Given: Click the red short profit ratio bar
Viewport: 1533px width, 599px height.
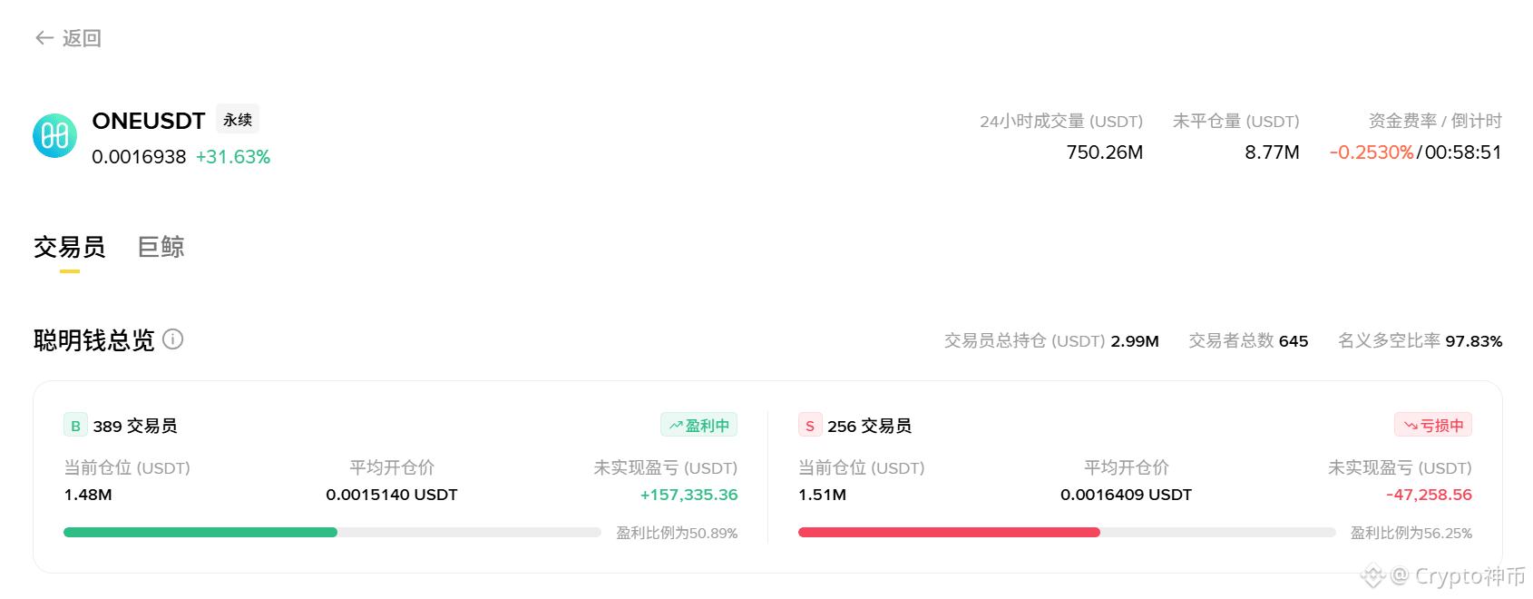Looking at the screenshot, I should (949, 533).
